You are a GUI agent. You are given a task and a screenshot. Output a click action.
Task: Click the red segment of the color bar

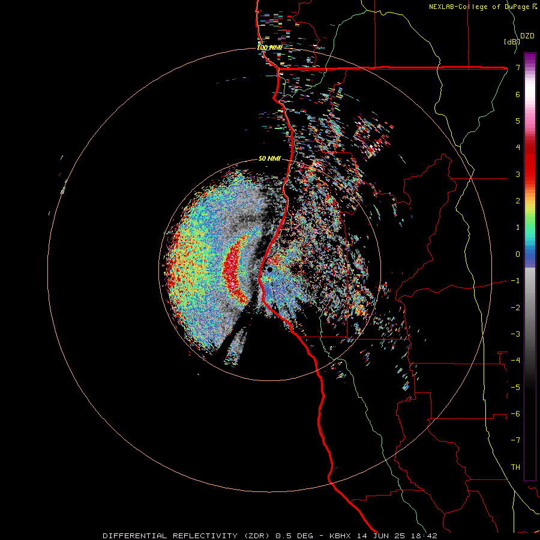click(x=530, y=162)
